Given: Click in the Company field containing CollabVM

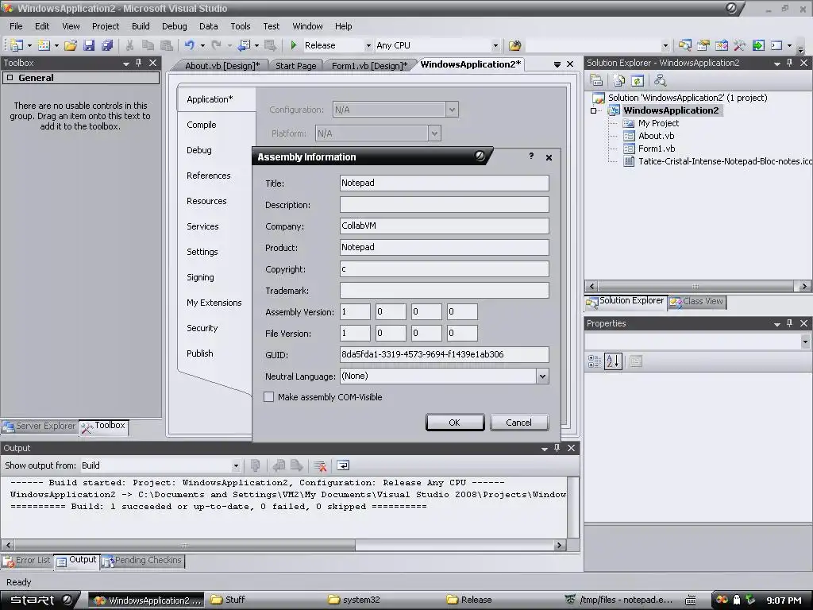Looking at the screenshot, I should pos(445,226).
